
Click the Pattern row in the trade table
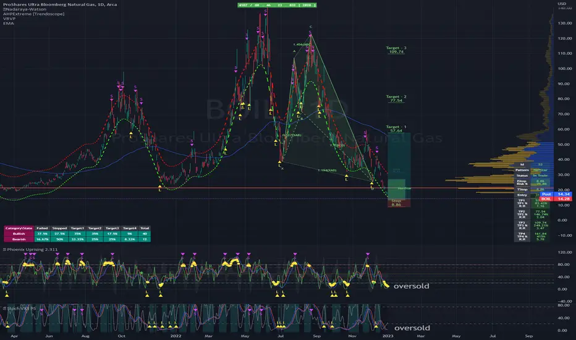point(532,170)
